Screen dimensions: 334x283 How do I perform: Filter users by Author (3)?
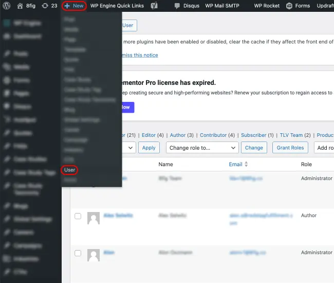[x=181, y=135]
